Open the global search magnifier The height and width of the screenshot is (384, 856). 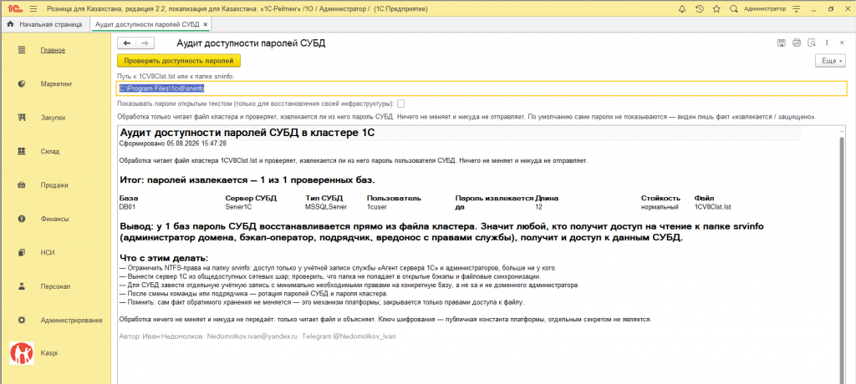pos(734,8)
